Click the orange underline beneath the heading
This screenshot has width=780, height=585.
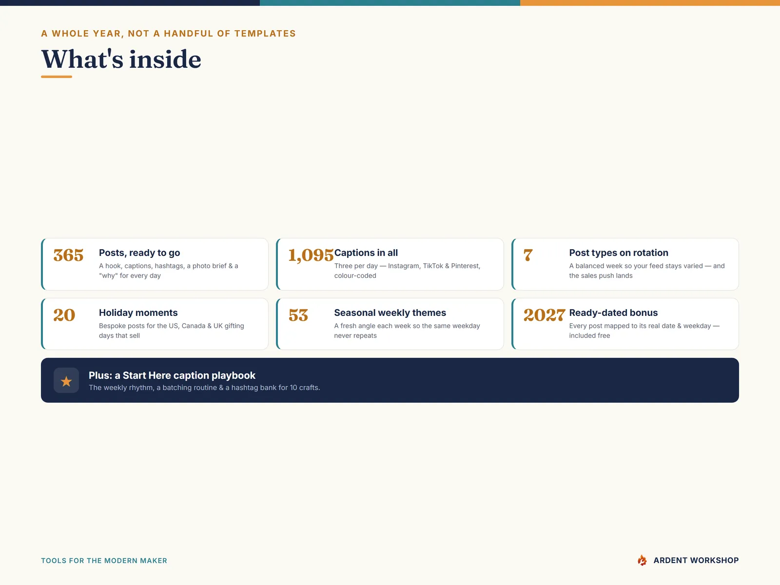[x=57, y=77]
